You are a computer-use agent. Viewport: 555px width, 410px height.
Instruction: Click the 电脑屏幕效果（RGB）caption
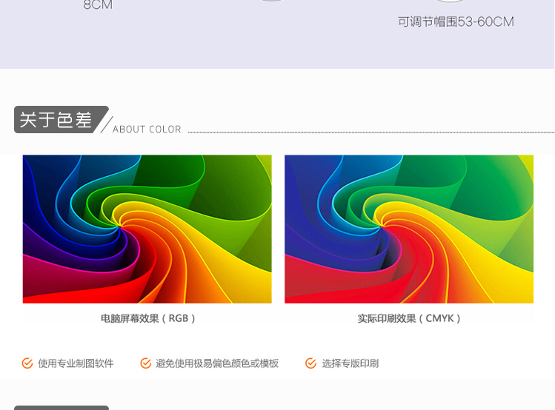click(148, 318)
